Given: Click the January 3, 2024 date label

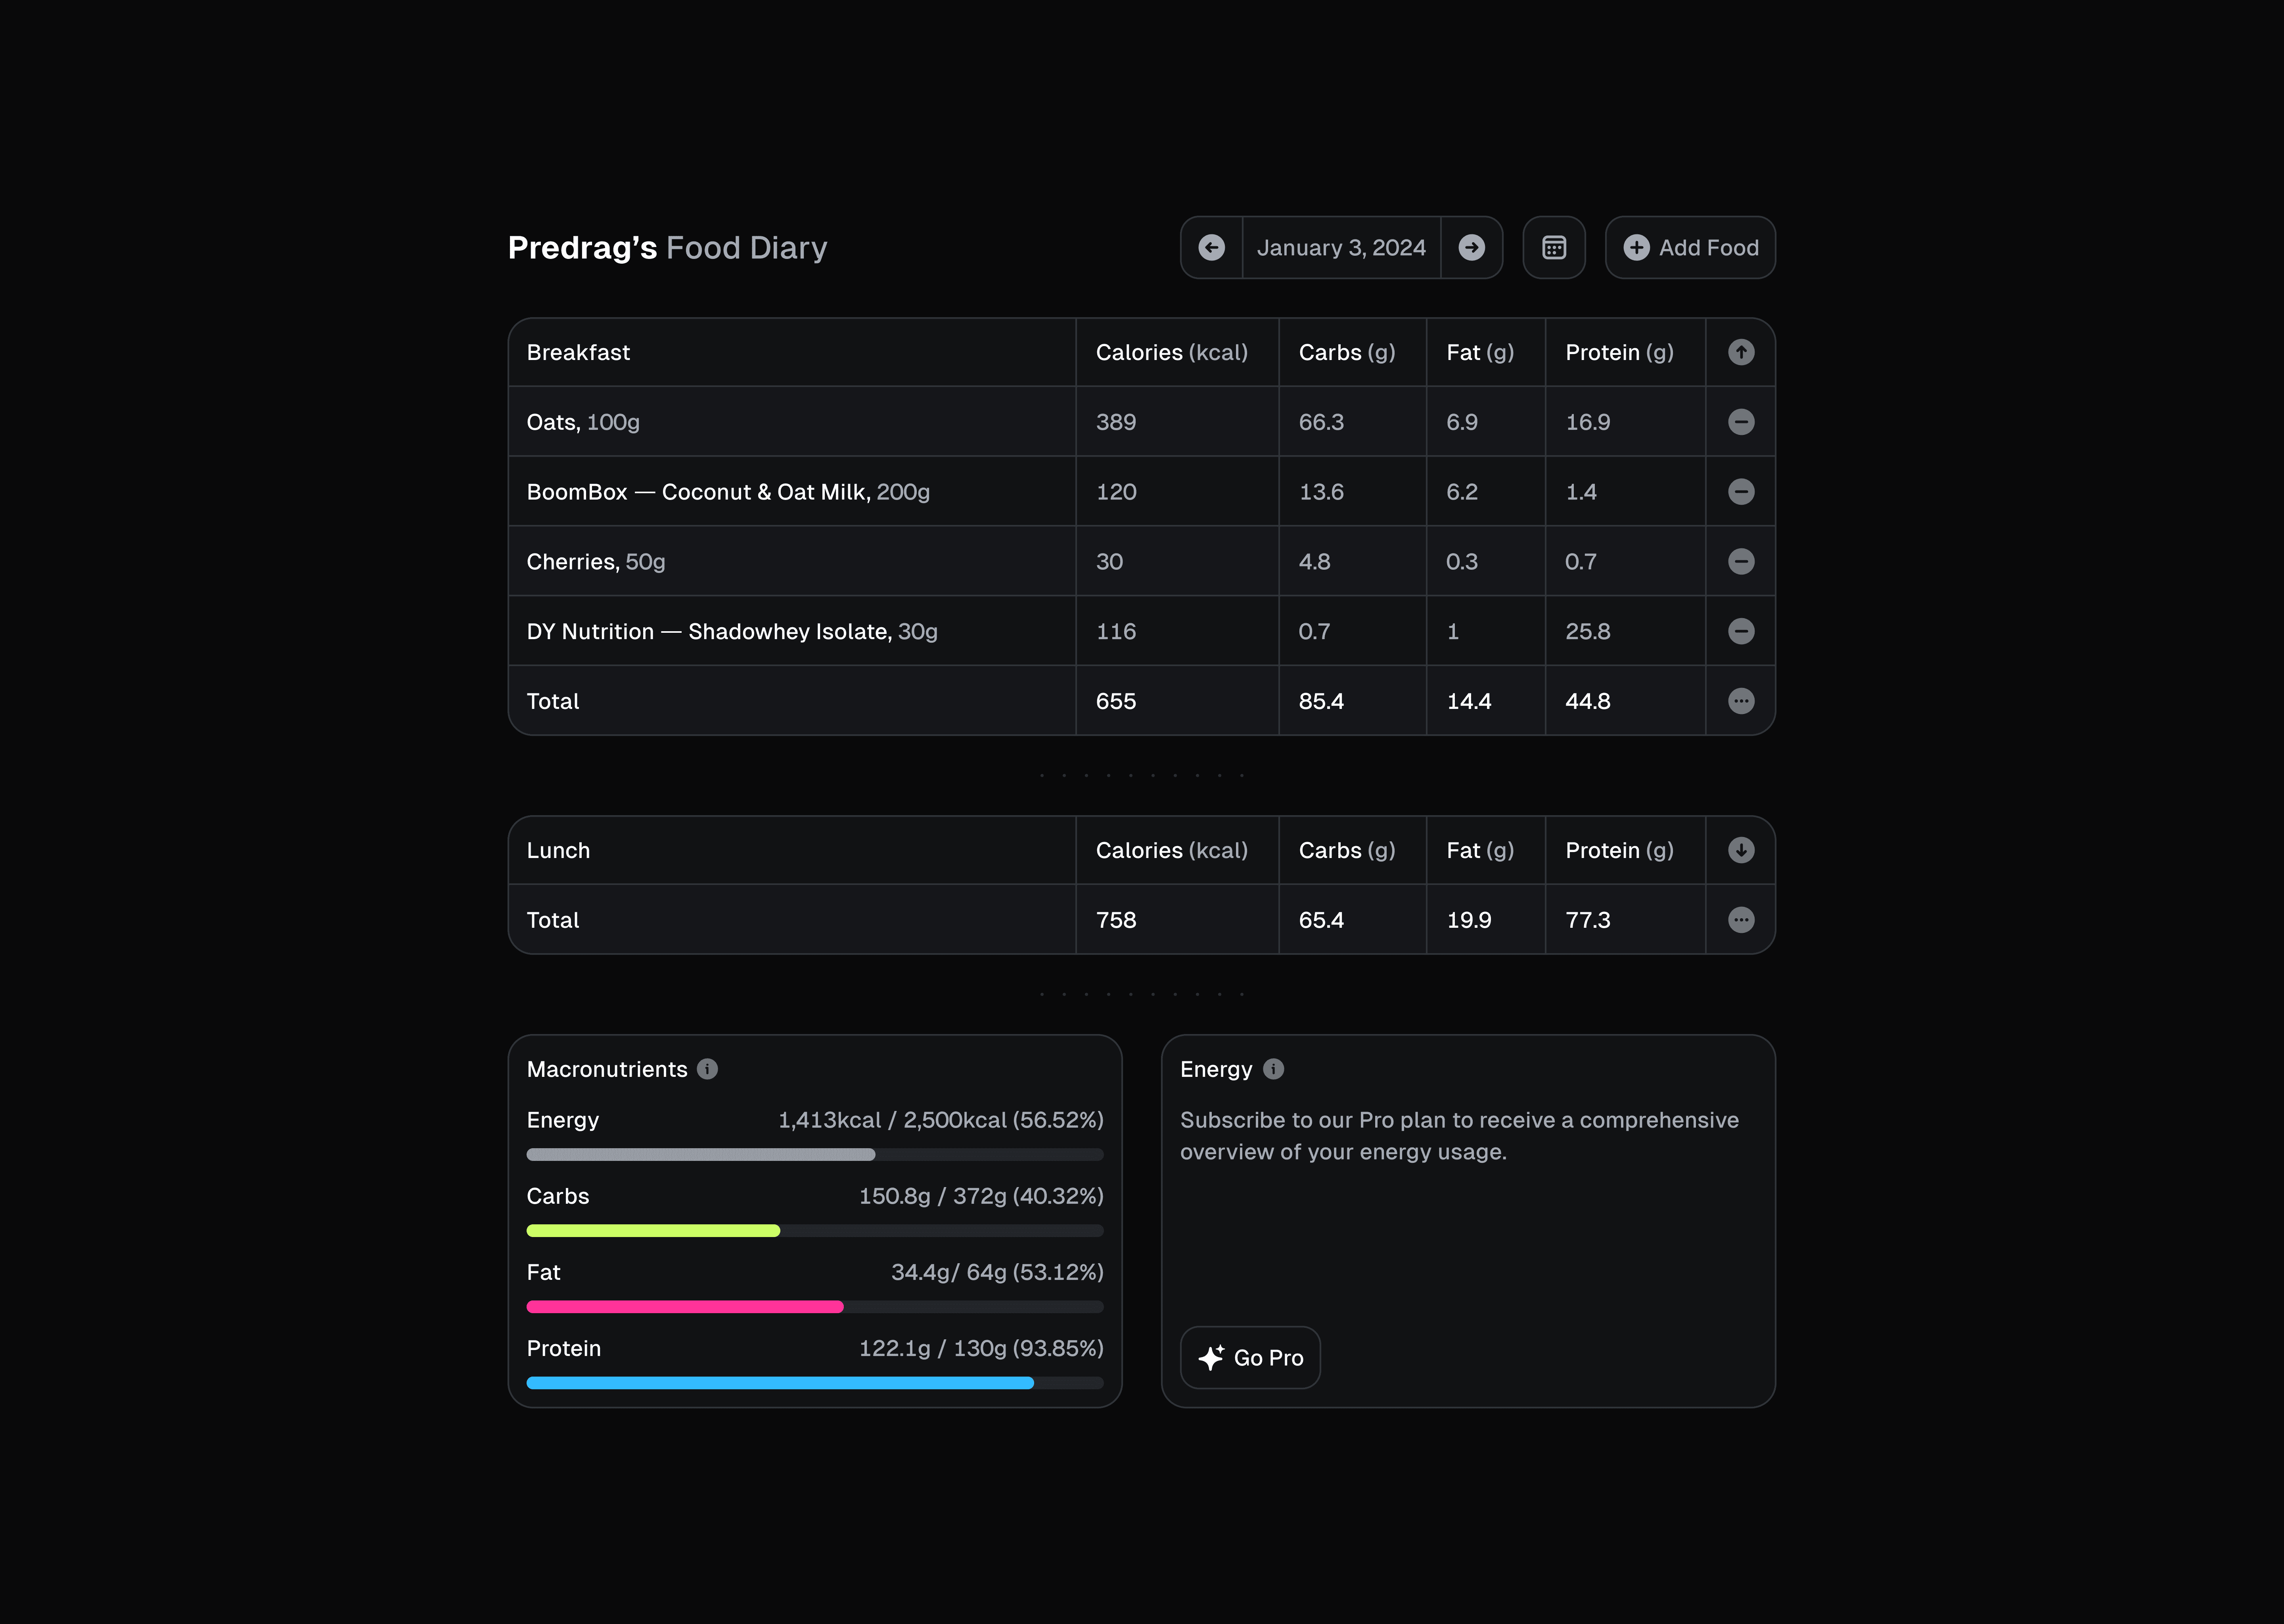Looking at the screenshot, I should pos(1341,247).
